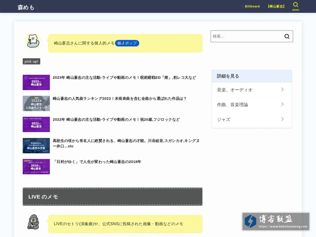
Task: Open article 2022年 崎山蒼志の主な活動
Action: point(116,119)
